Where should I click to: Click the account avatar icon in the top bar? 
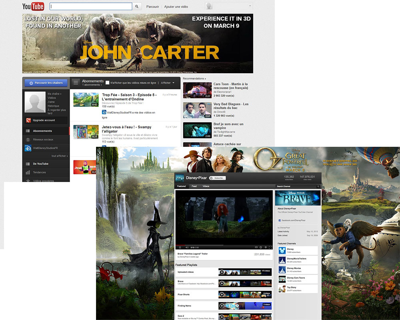click(x=209, y=6)
